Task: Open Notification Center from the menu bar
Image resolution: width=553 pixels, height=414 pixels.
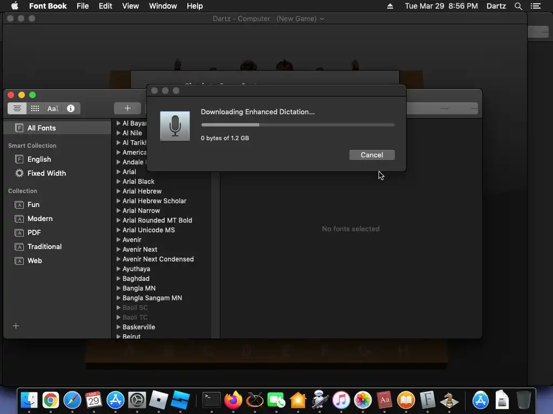Action: pos(536,6)
